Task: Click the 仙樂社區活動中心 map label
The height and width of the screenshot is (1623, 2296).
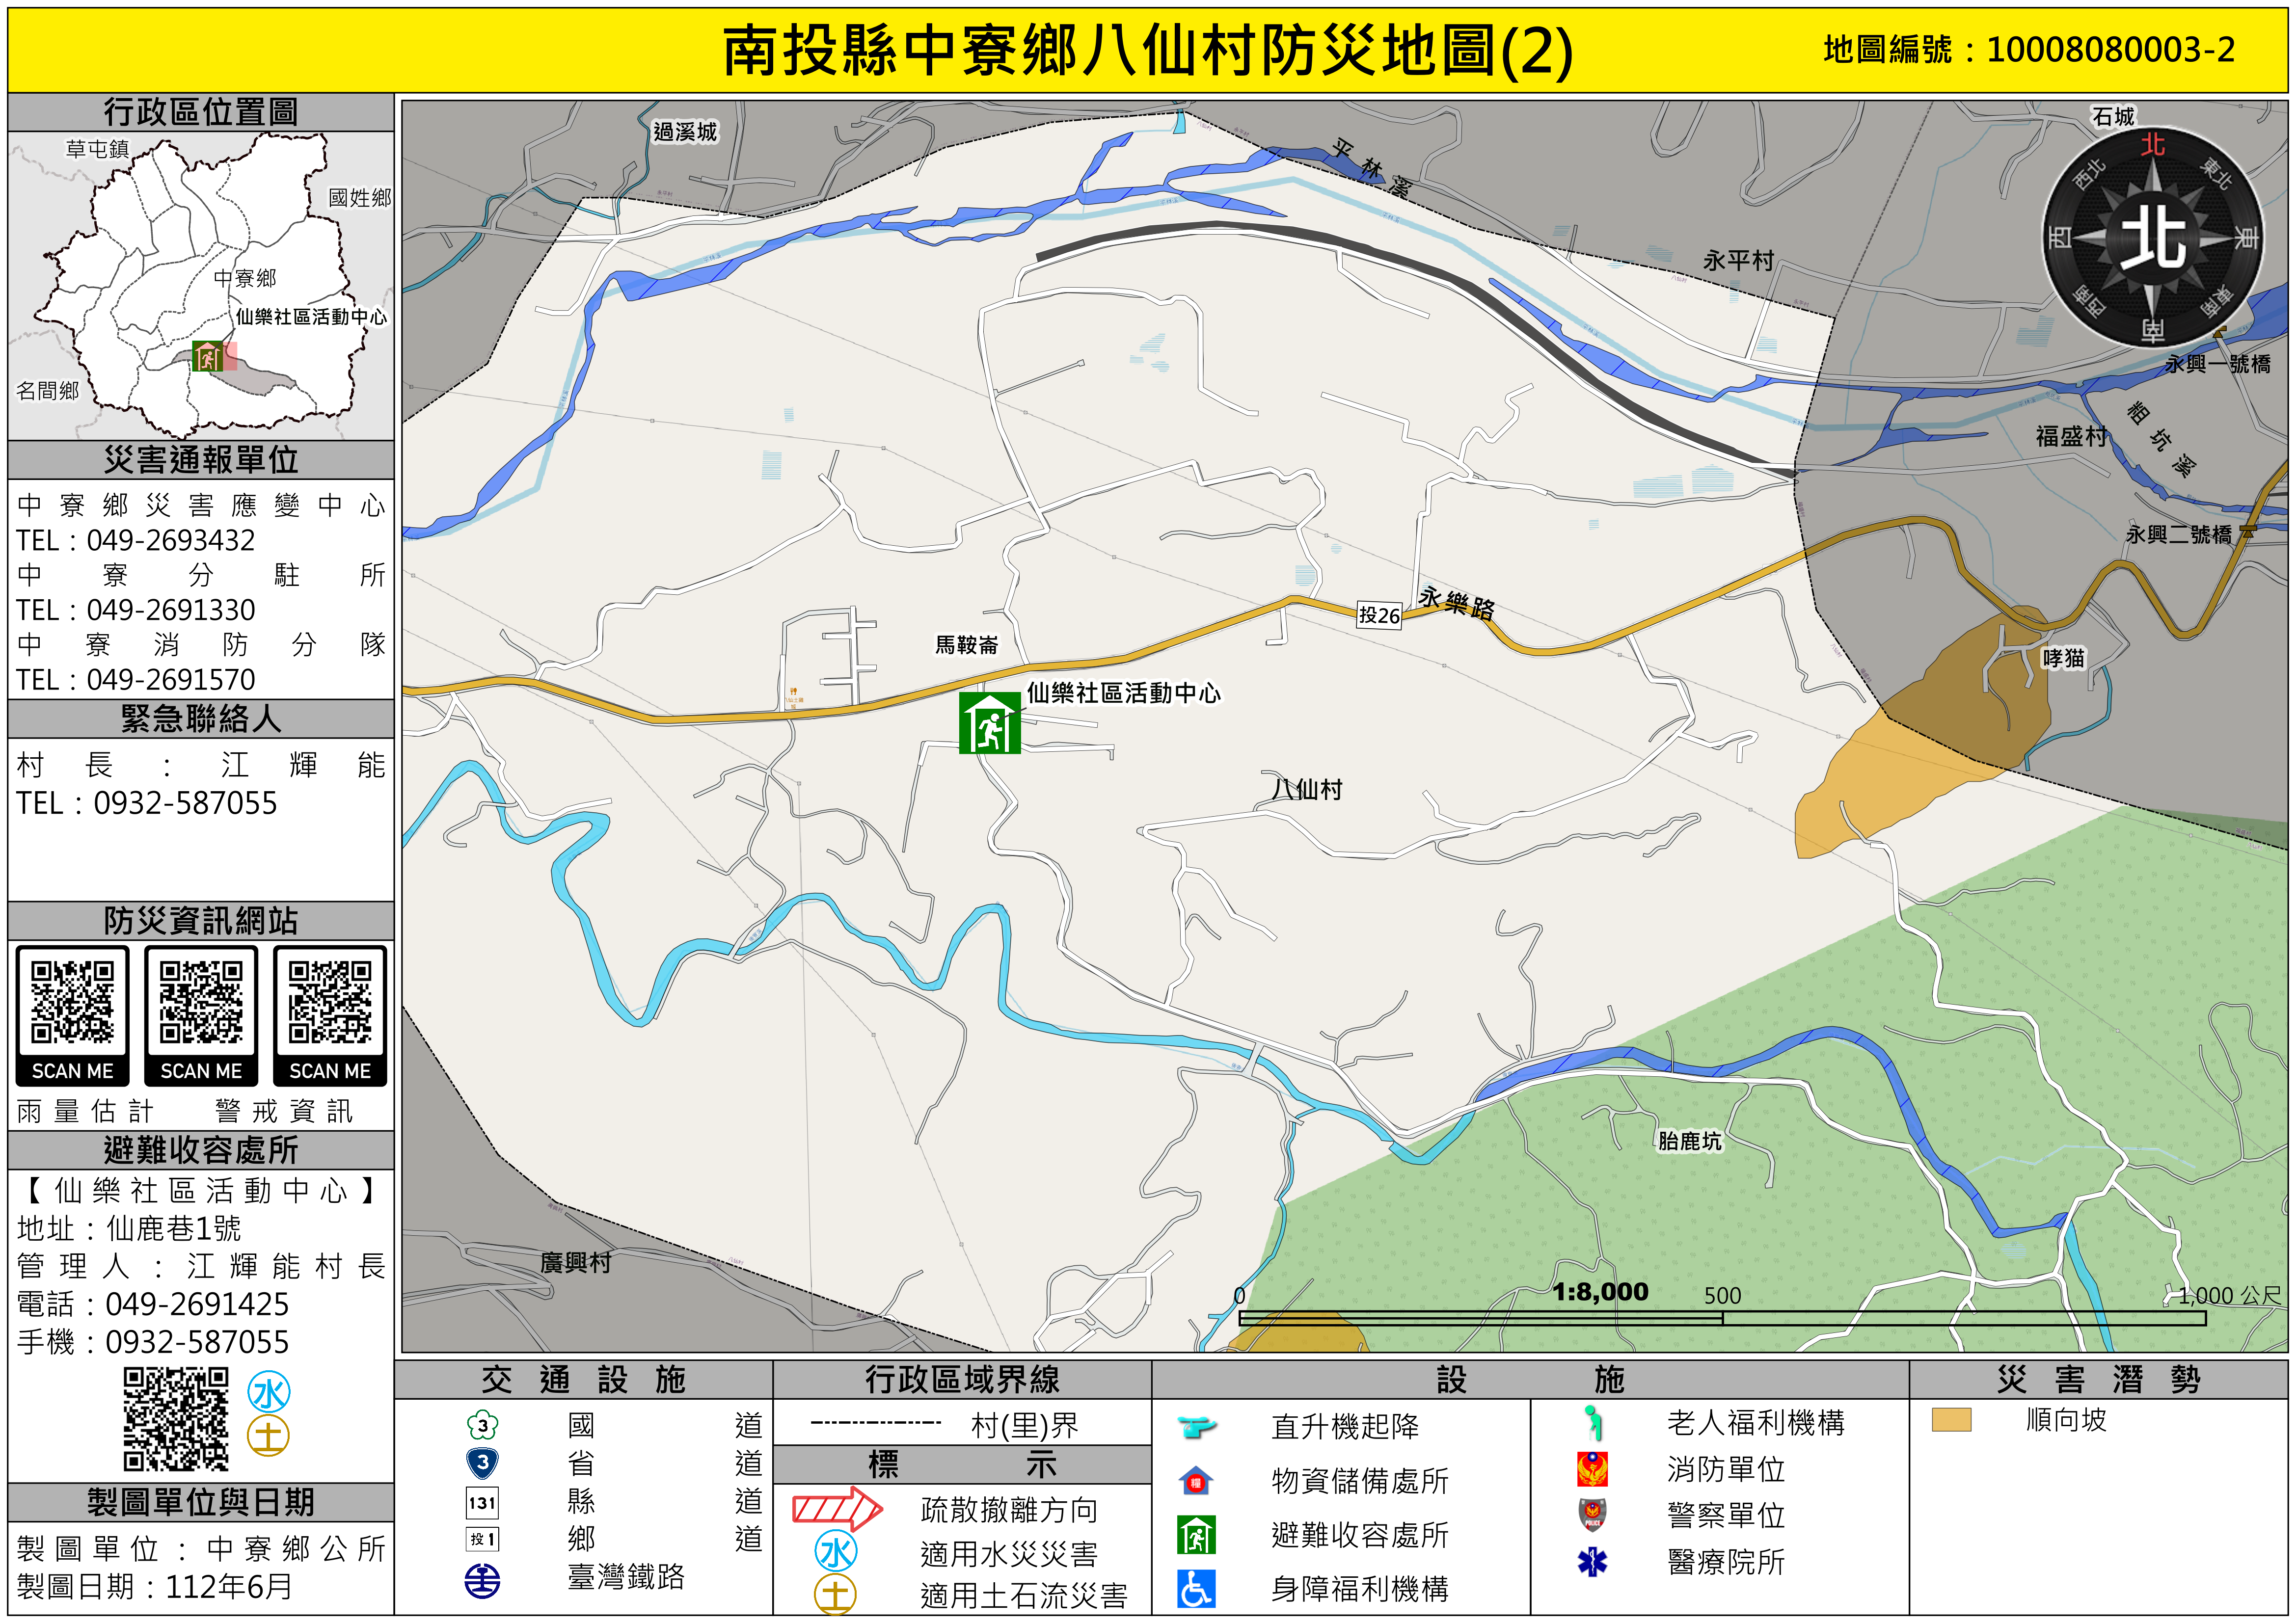Action: (x=1123, y=693)
